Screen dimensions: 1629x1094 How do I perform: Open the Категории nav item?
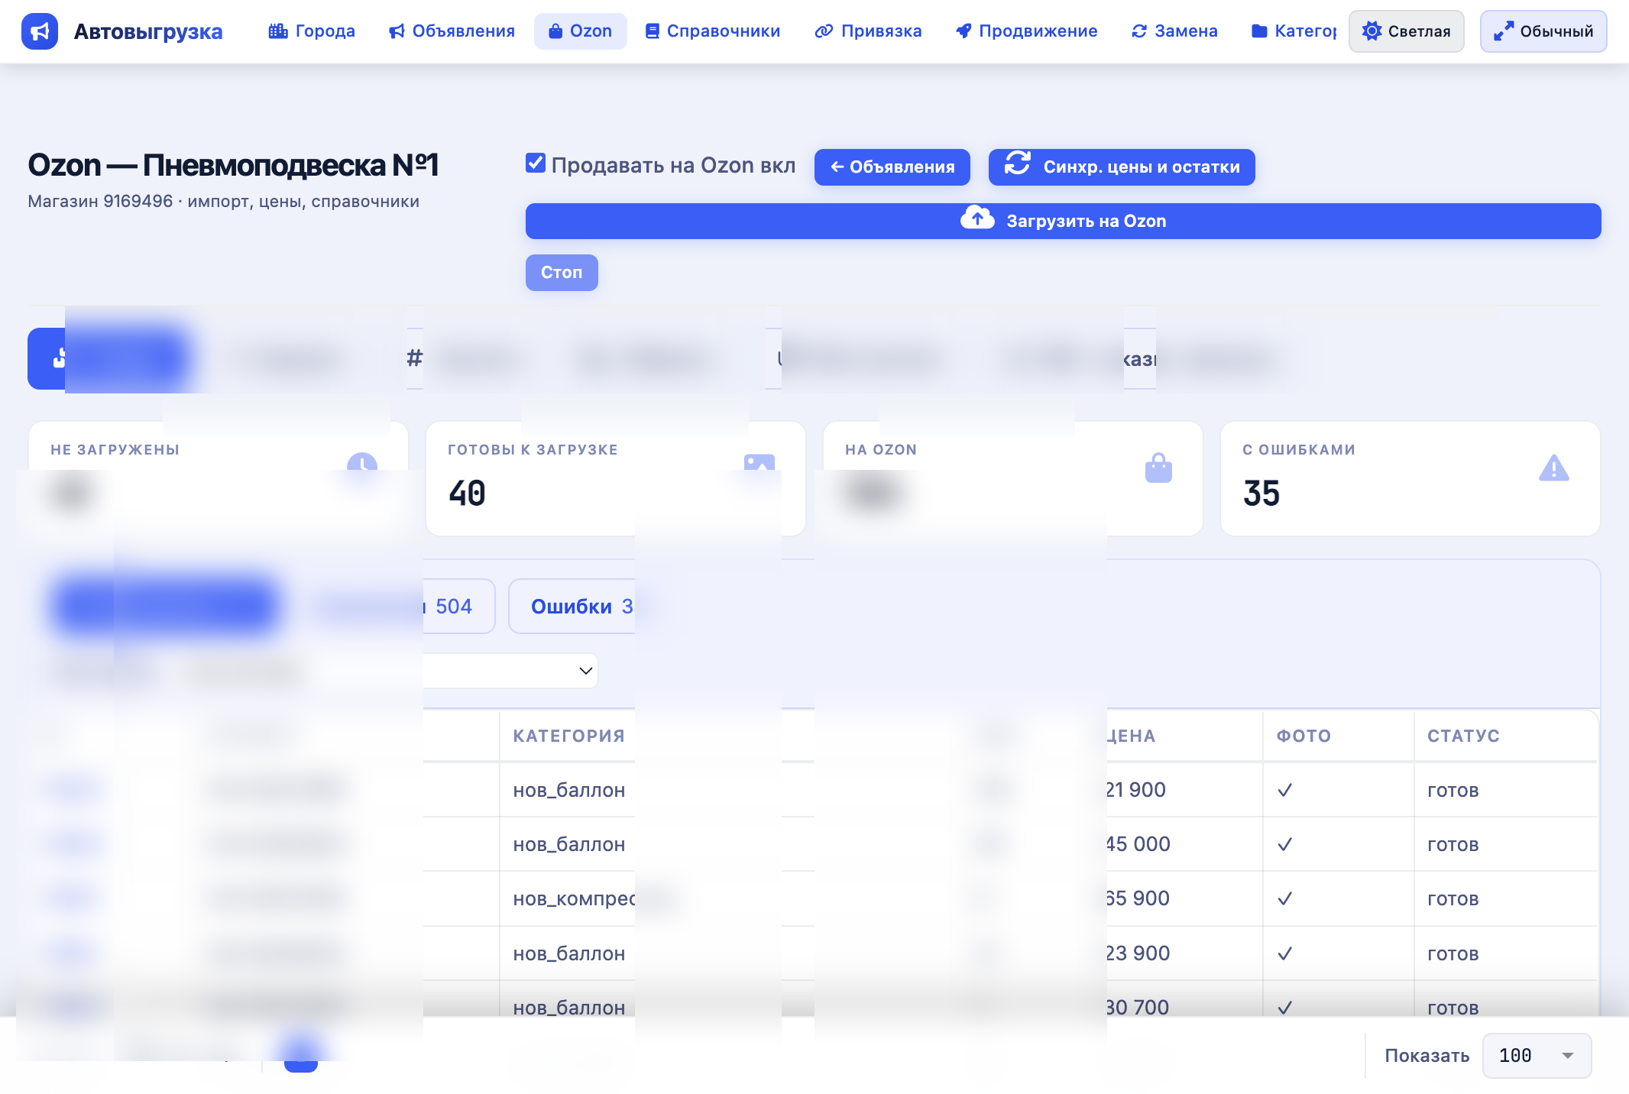click(x=1294, y=31)
